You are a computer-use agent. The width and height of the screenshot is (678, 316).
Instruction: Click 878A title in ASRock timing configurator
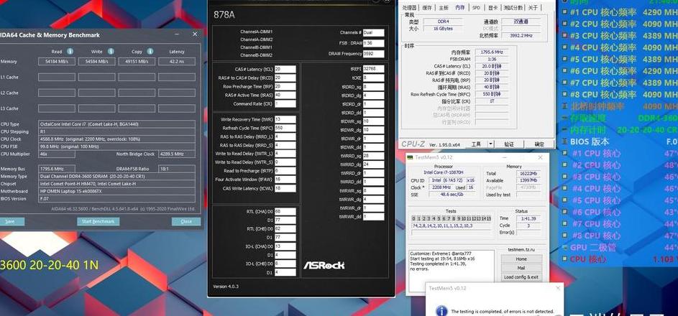[x=224, y=14]
